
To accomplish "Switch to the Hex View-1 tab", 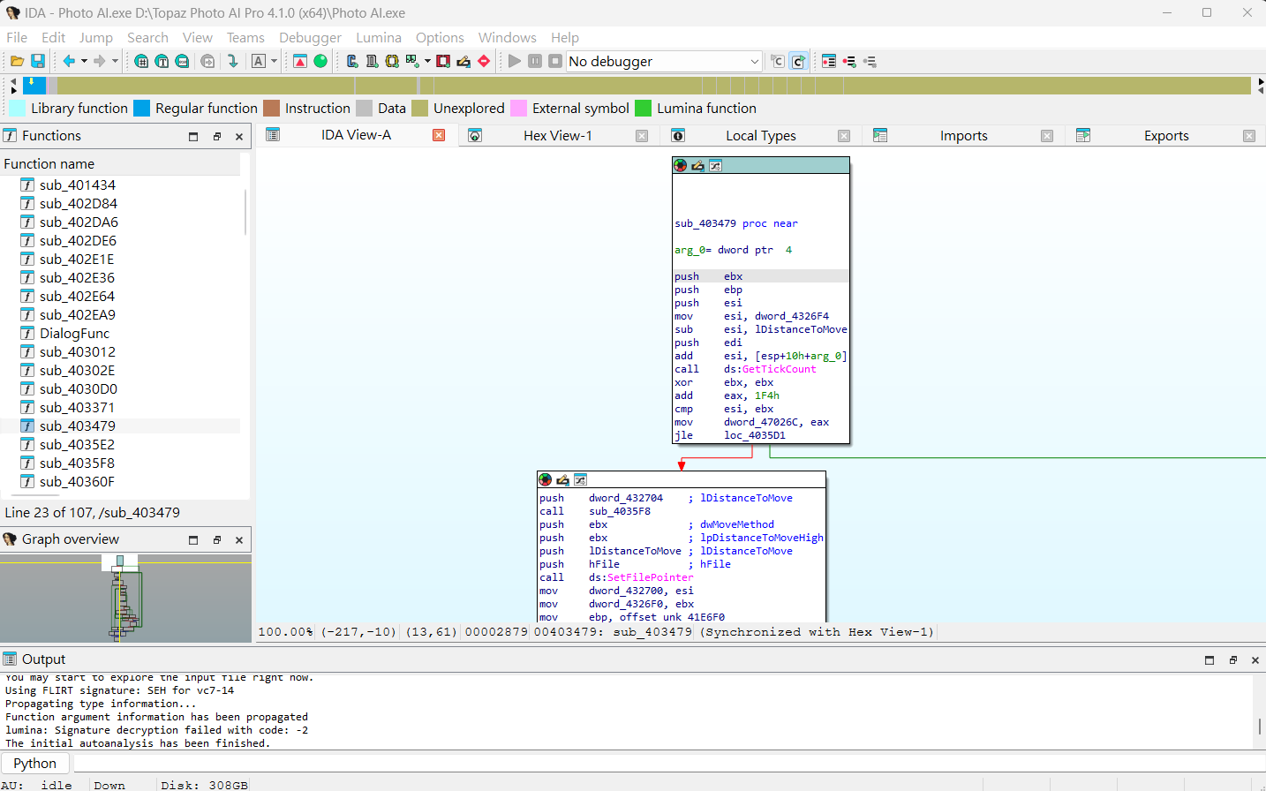I will click(557, 135).
